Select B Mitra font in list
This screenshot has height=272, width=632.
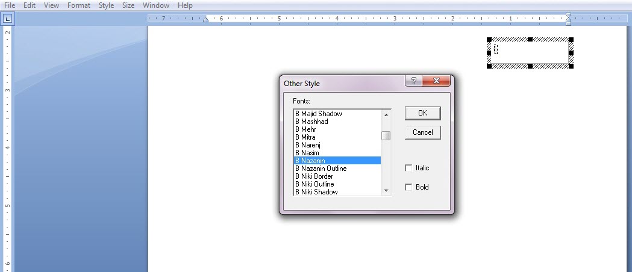point(305,137)
